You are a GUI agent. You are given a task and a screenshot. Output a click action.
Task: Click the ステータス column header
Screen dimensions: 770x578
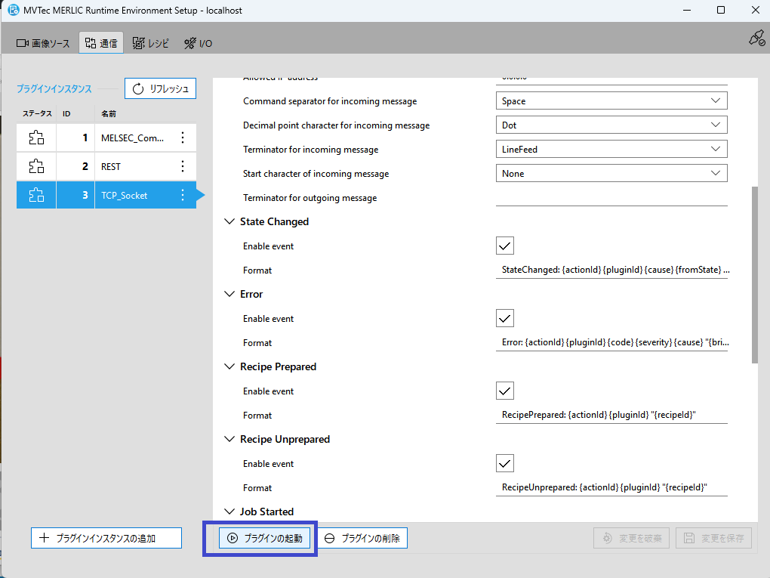tap(37, 113)
